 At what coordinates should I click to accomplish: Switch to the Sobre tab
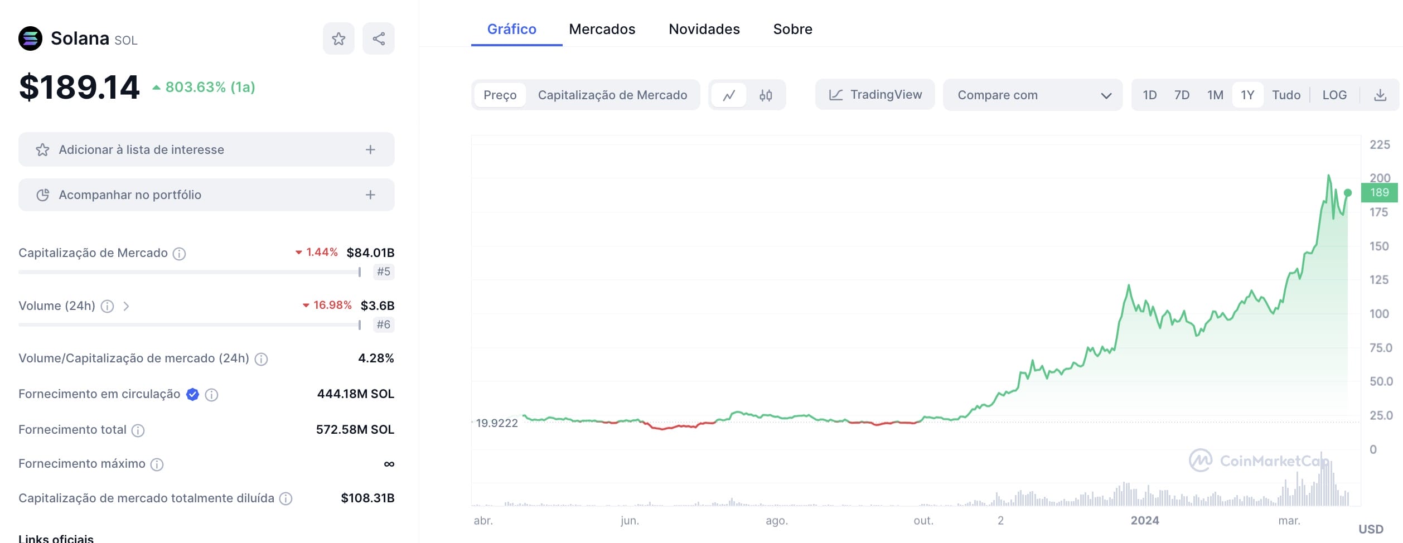[792, 29]
